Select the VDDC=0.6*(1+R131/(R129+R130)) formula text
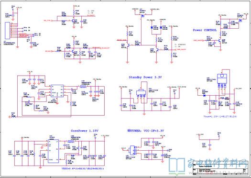The image size is (251, 178). (83, 168)
